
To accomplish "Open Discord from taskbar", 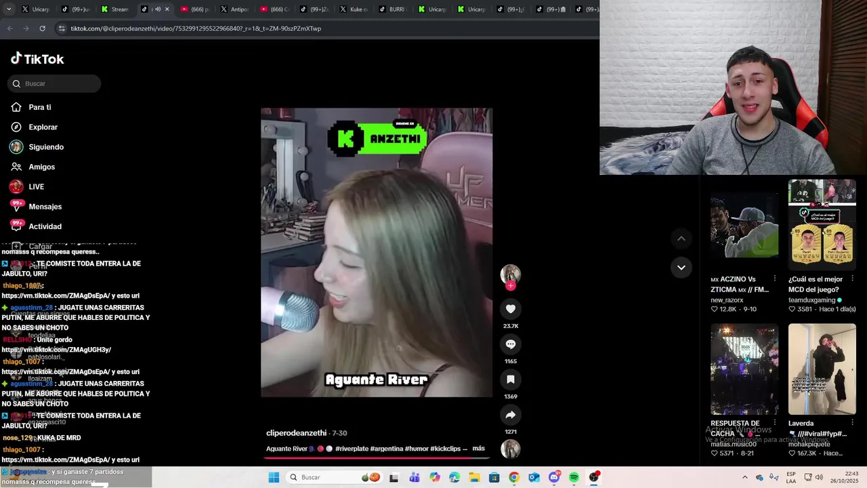I will click(x=554, y=477).
